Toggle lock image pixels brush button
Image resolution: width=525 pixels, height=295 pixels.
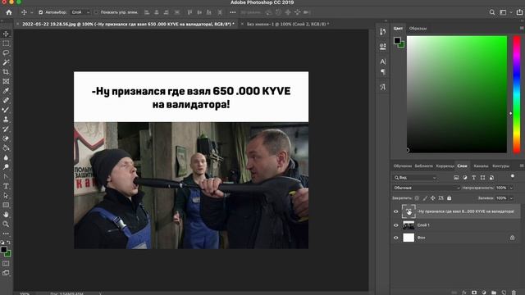click(x=425, y=198)
